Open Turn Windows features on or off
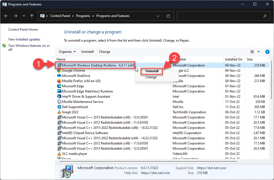This screenshot has height=180, width=274. coord(29,48)
